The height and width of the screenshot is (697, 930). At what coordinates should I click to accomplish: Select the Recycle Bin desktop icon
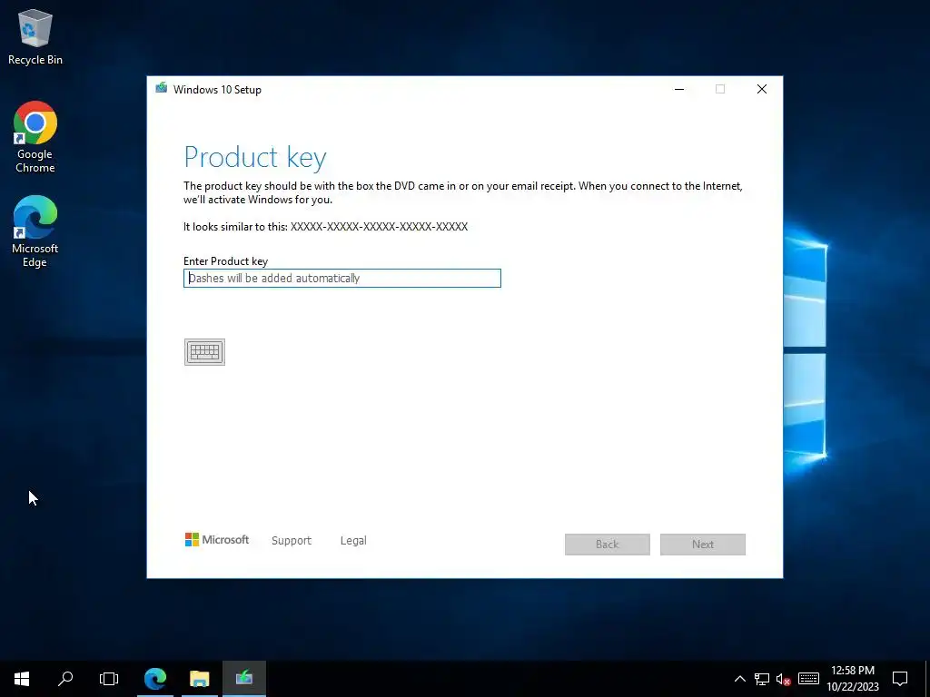(x=35, y=36)
